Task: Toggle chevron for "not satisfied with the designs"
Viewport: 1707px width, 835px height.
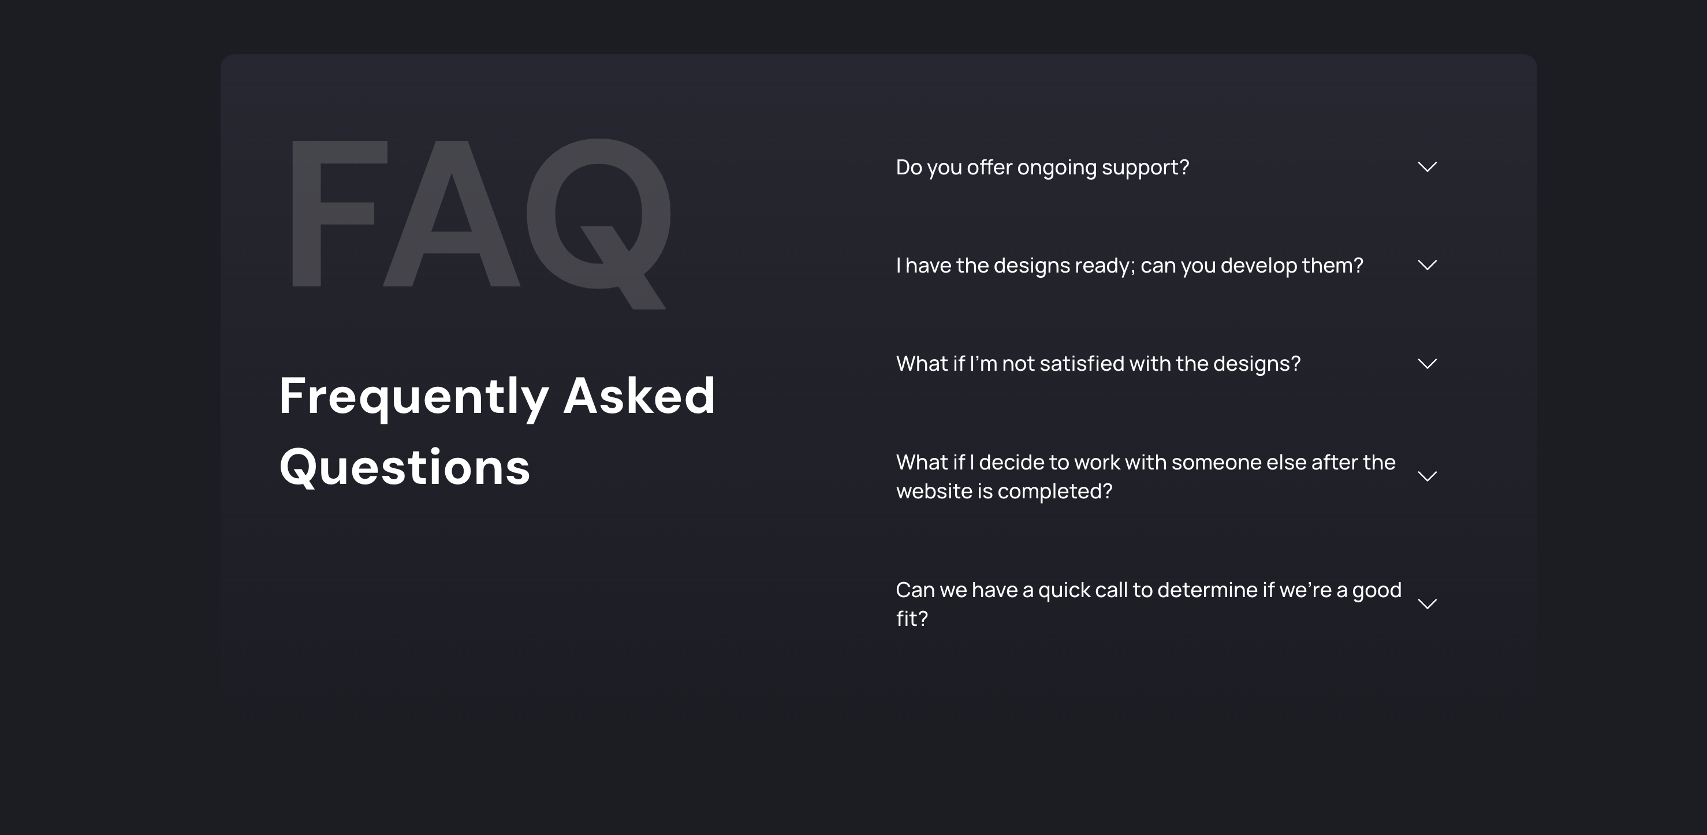Action: point(1427,364)
